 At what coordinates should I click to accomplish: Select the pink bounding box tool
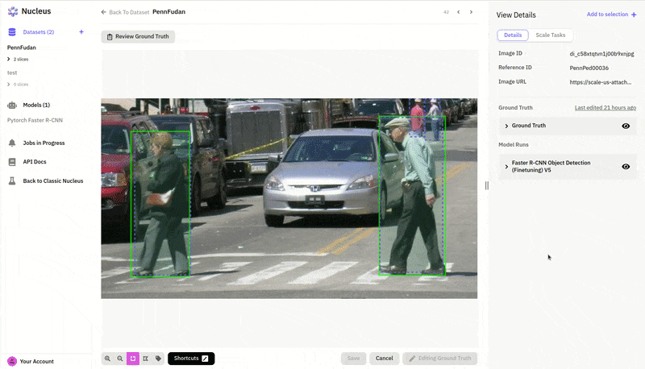133,359
